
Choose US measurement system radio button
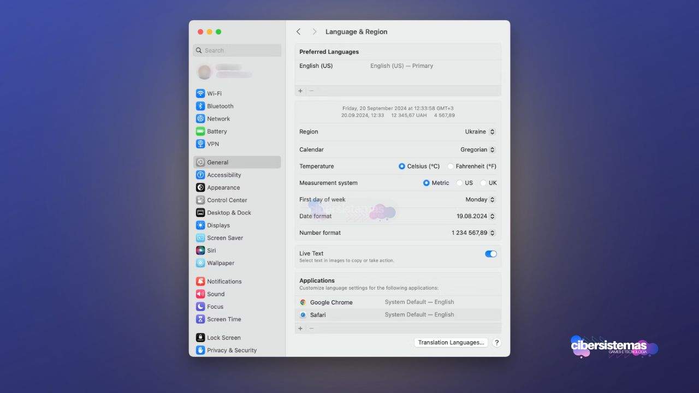[x=459, y=183]
